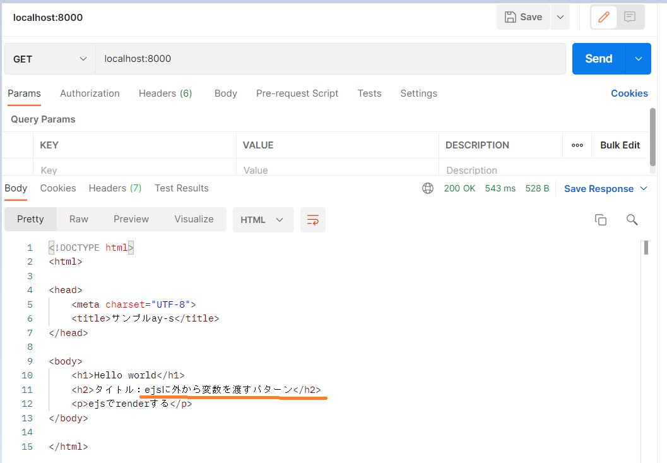Open the Test Results tab
This screenshot has width=667, height=463.
(x=182, y=188)
